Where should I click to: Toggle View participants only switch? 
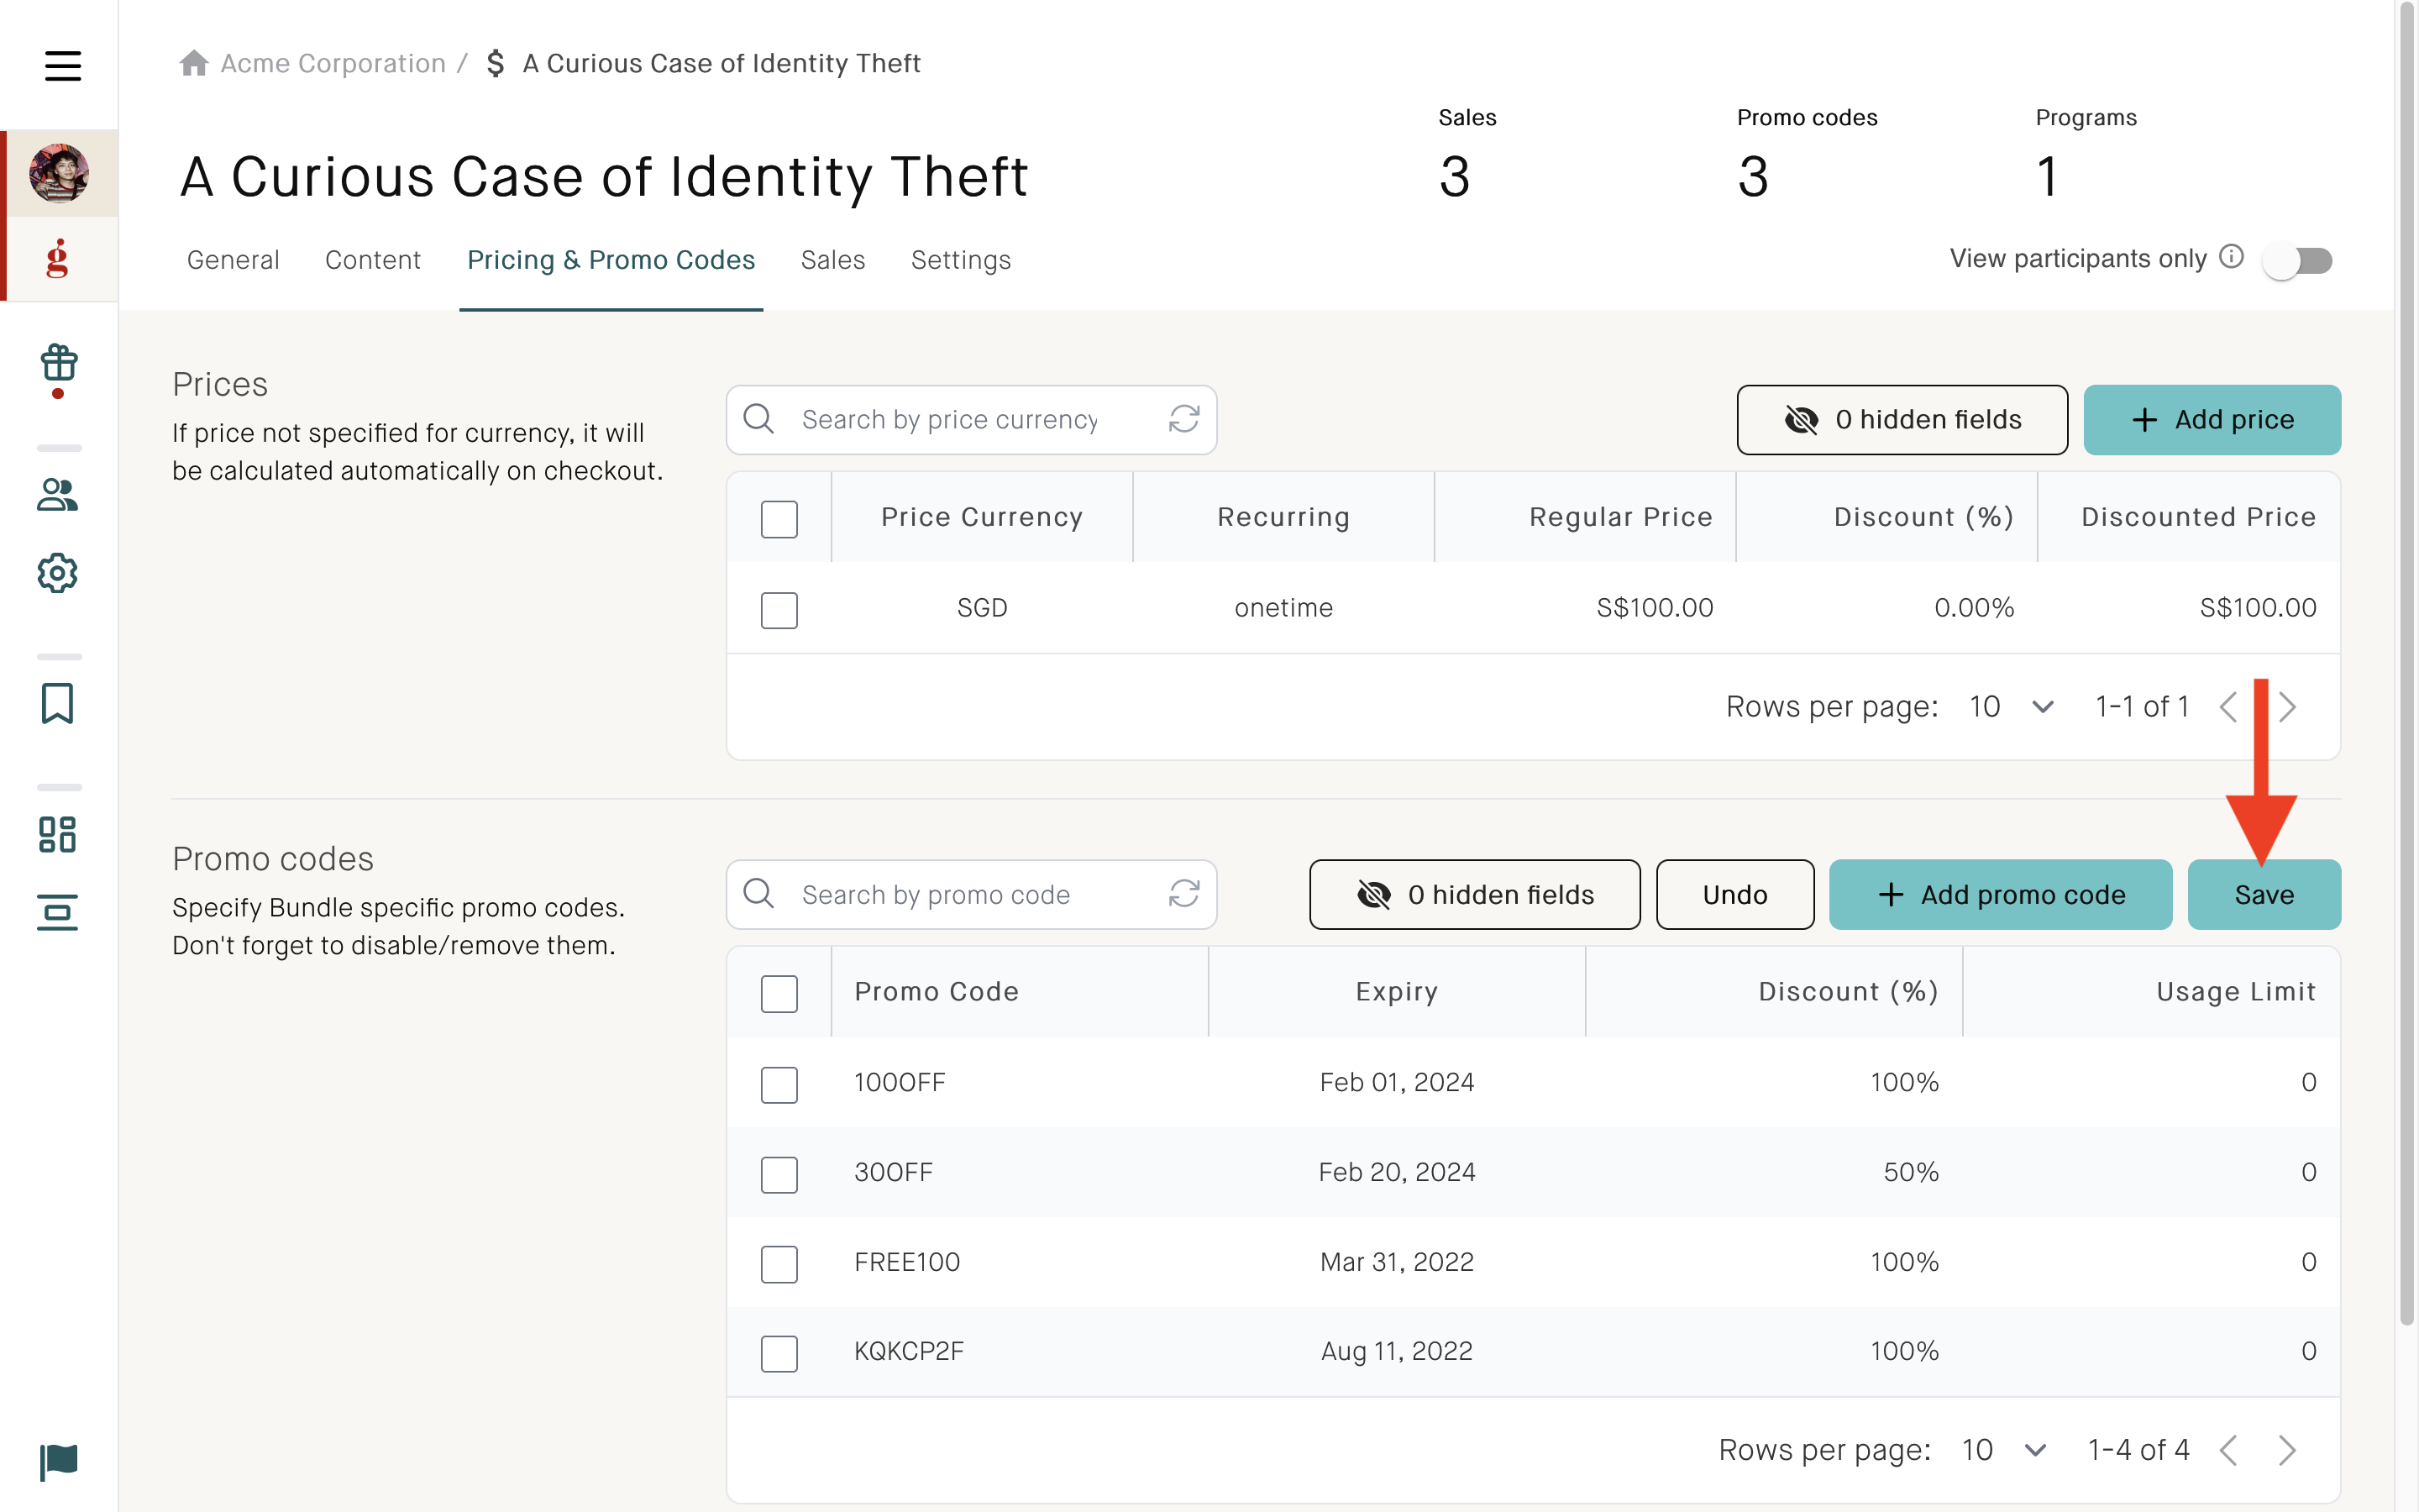(x=2298, y=260)
